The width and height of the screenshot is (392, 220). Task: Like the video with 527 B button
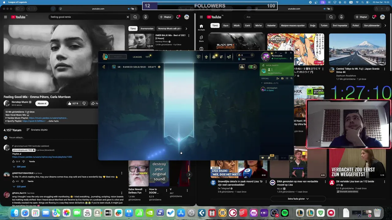[x=73, y=104]
